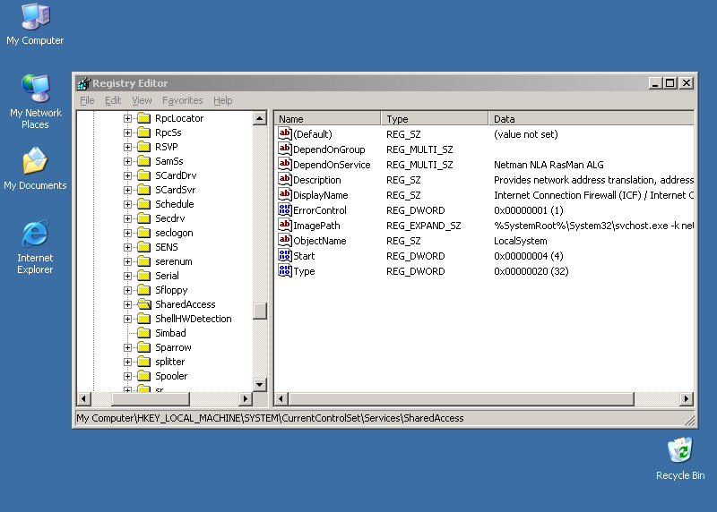The height and width of the screenshot is (512, 717).
Task: Select the My Computer desktop icon
Action: tap(35, 24)
